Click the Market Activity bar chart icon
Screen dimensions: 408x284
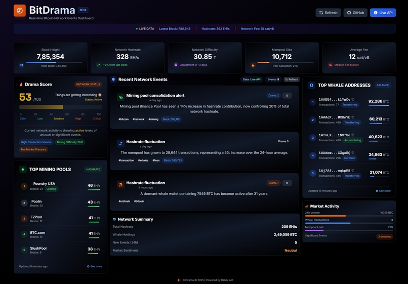[x=307, y=206]
